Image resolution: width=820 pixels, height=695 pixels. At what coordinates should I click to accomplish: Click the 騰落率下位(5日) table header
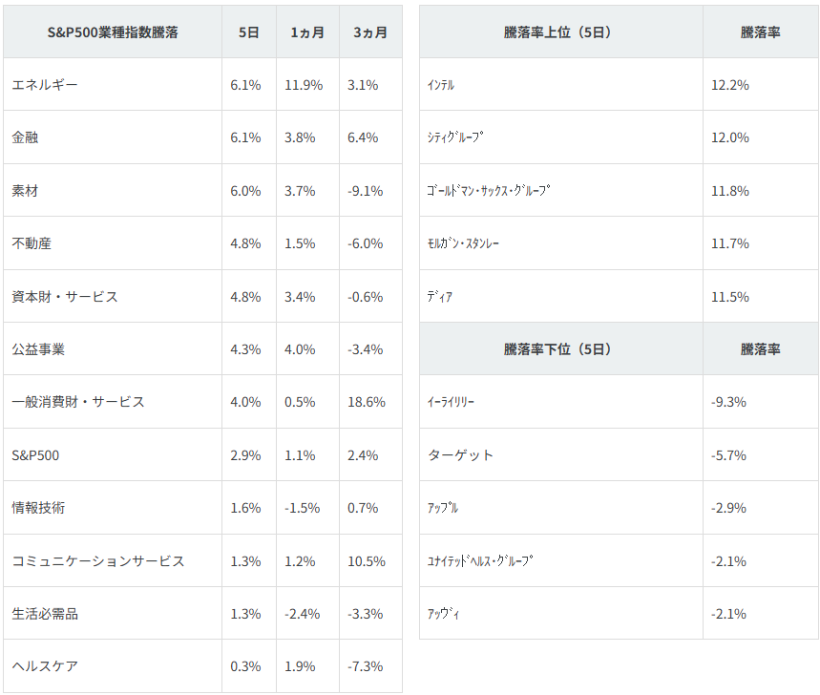(560, 349)
